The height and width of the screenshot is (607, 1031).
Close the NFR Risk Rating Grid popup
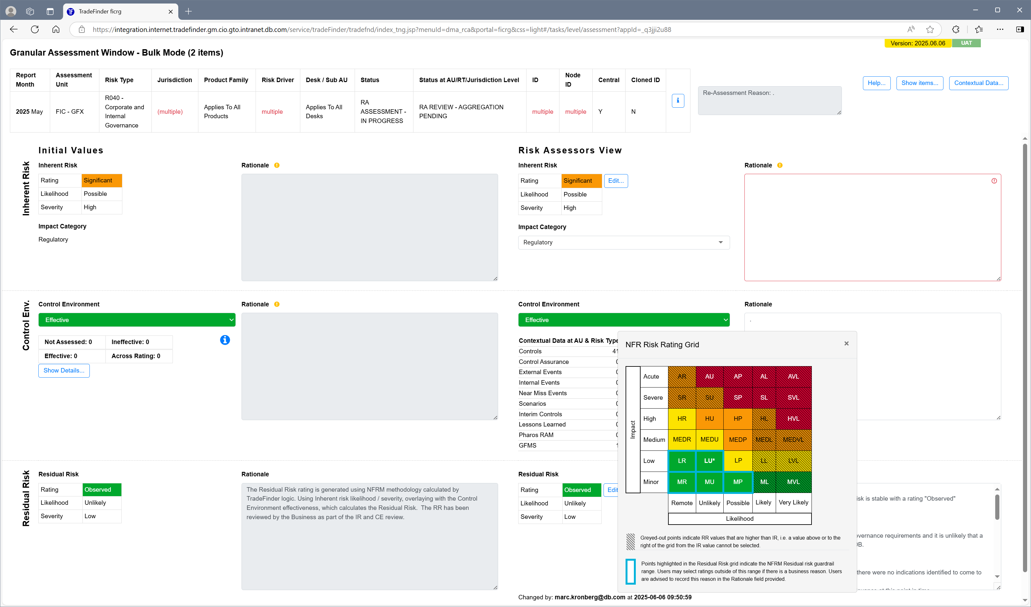pyautogui.click(x=846, y=343)
